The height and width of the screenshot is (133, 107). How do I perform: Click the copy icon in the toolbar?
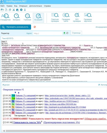pos(10,10)
